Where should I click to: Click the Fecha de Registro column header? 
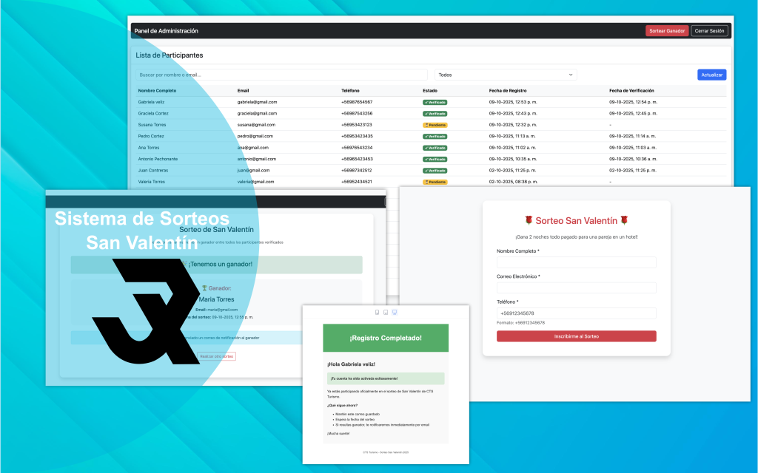click(508, 91)
